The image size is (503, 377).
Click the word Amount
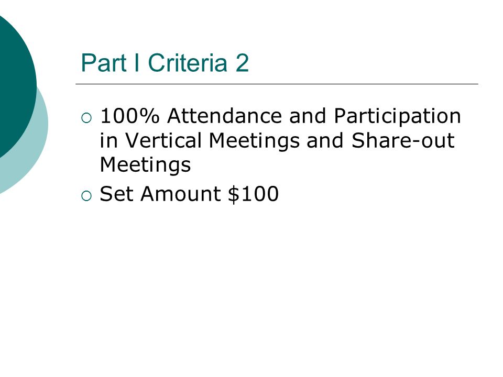click(181, 194)
